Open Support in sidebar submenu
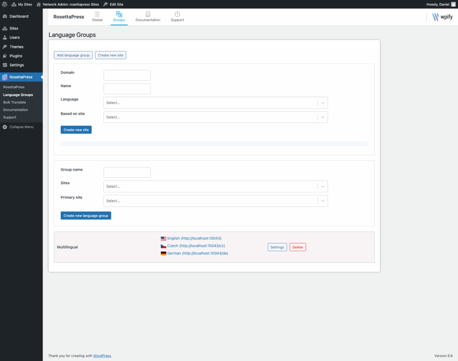Viewport: 458px width, 361px height. point(10,117)
